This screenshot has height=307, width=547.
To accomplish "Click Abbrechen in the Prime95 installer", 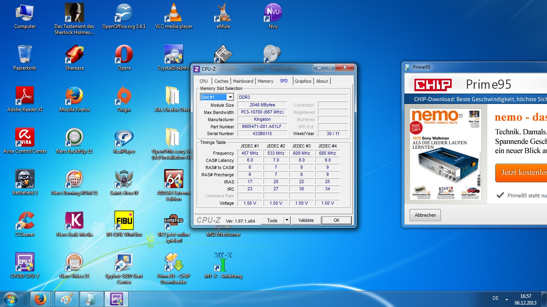I will coord(425,215).
